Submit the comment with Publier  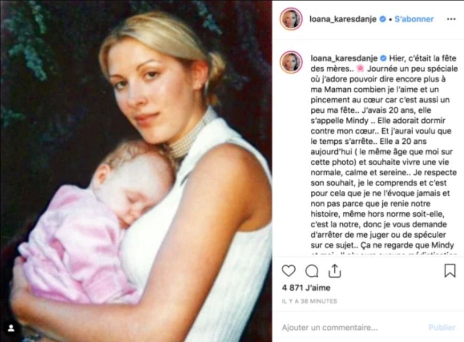click(x=442, y=328)
